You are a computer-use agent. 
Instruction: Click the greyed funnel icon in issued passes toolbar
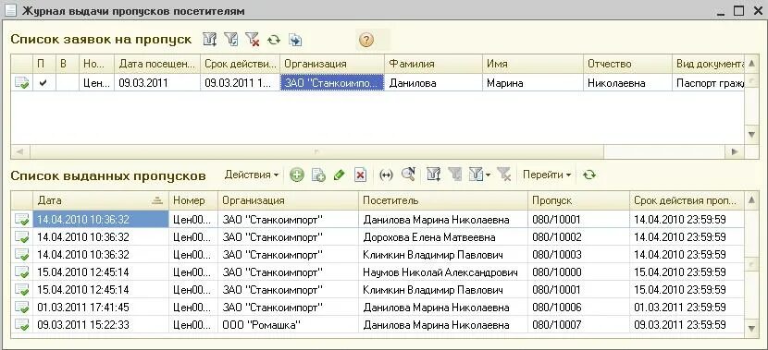(455, 175)
